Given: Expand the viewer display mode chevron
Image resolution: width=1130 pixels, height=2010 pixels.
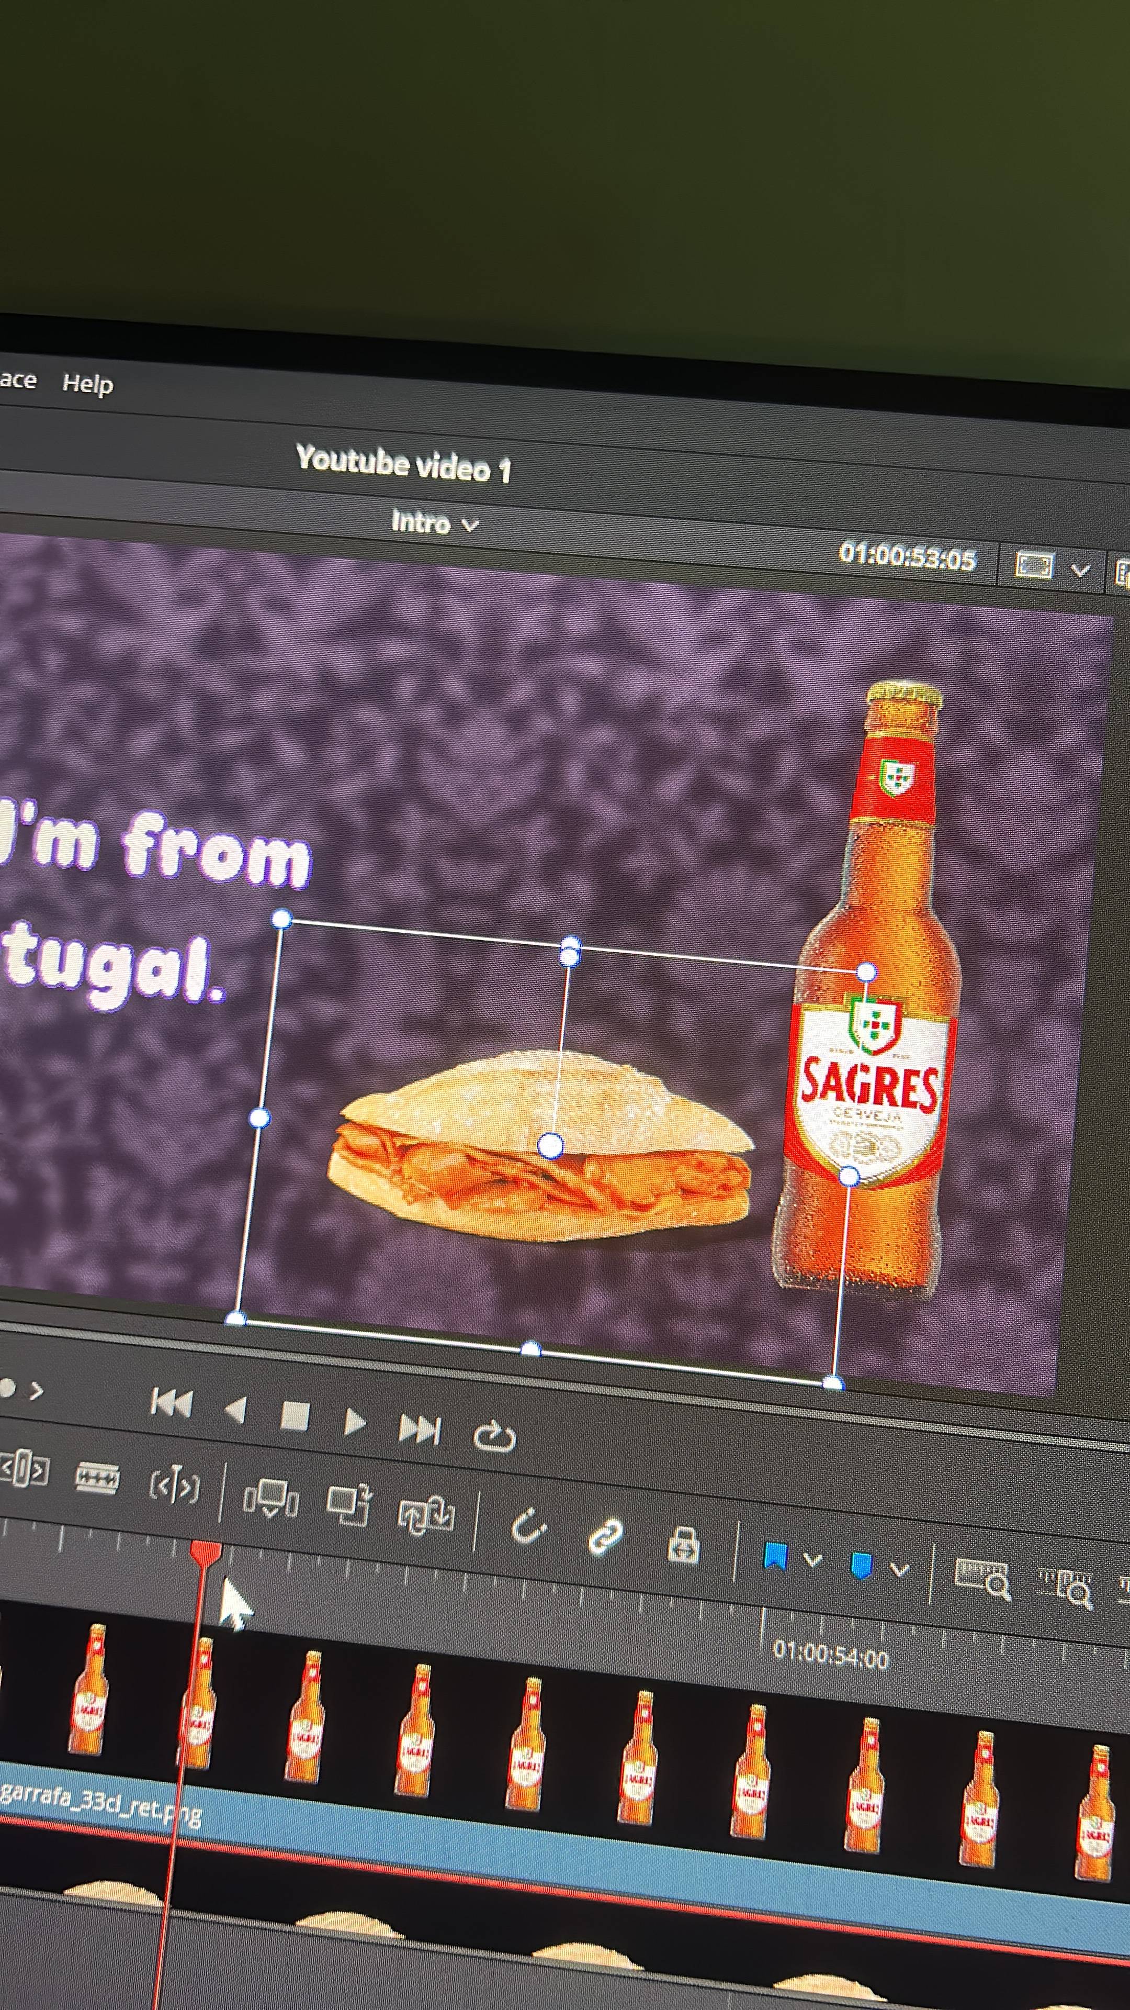Looking at the screenshot, I should tap(1080, 571).
